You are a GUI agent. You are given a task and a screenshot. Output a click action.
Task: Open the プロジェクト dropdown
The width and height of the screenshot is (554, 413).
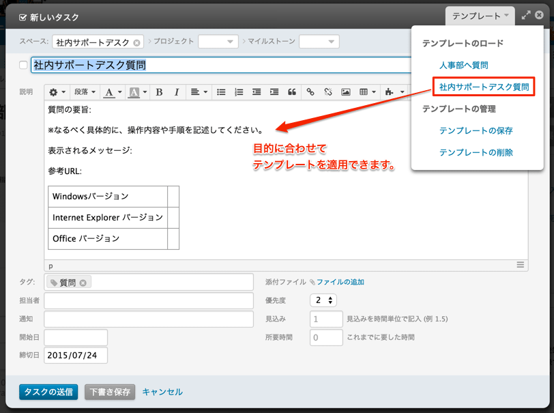tap(218, 42)
